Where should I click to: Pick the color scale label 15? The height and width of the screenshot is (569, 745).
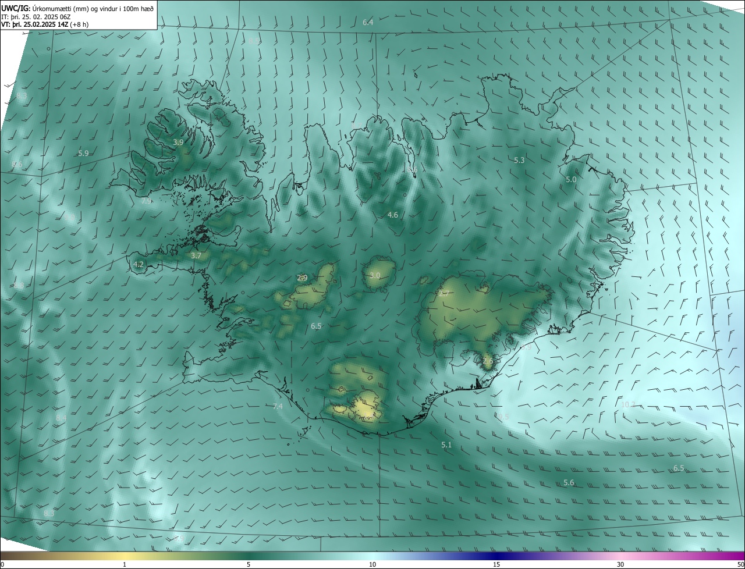coord(496,564)
